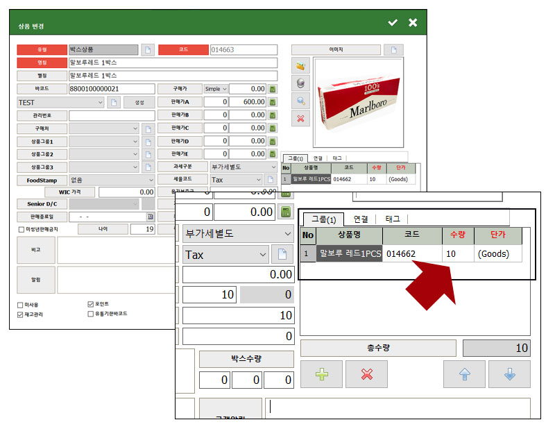Click the 비고 button

tap(36, 250)
